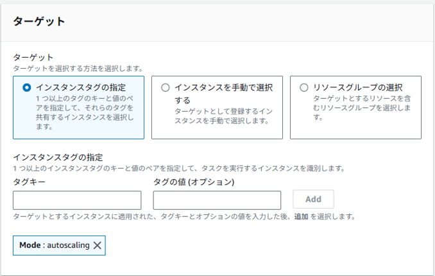
Task: Choose インスタンスを手動で選択する radio option
Action: [166, 88]
